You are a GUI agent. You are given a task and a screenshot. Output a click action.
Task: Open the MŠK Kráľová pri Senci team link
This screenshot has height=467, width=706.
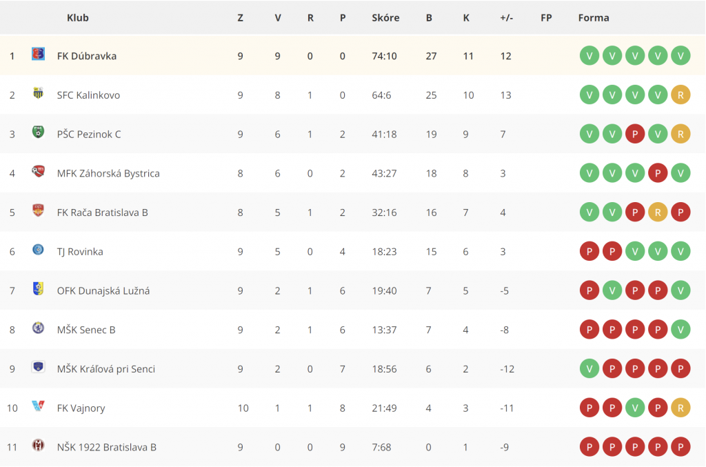[x=105, y=369]
